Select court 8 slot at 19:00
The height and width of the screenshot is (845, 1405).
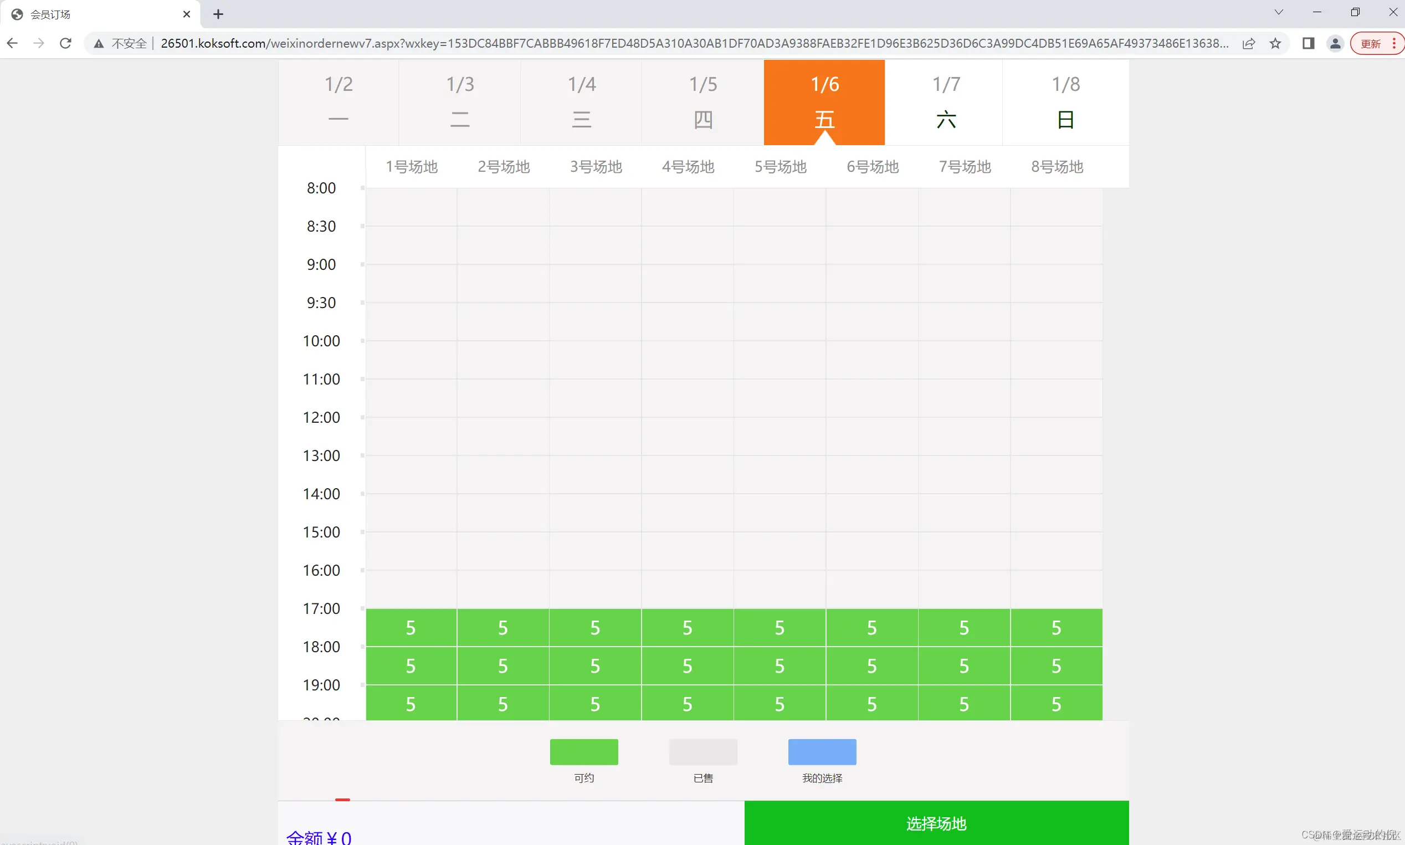1056,704
